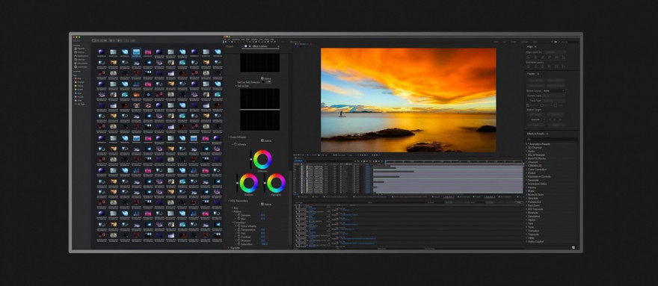Toggle the Saturation stopwatch icon
Screen dimensions: 658x286
(x=239, y=244)
